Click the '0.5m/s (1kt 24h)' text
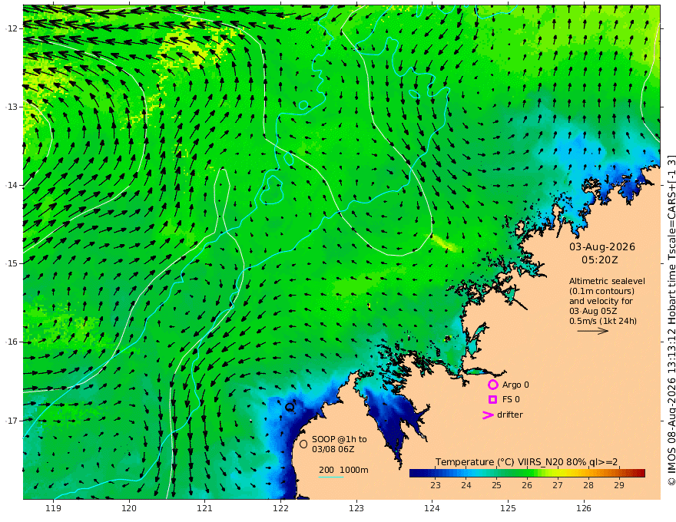Screen dimensions: 676x522 click(603, 321)
